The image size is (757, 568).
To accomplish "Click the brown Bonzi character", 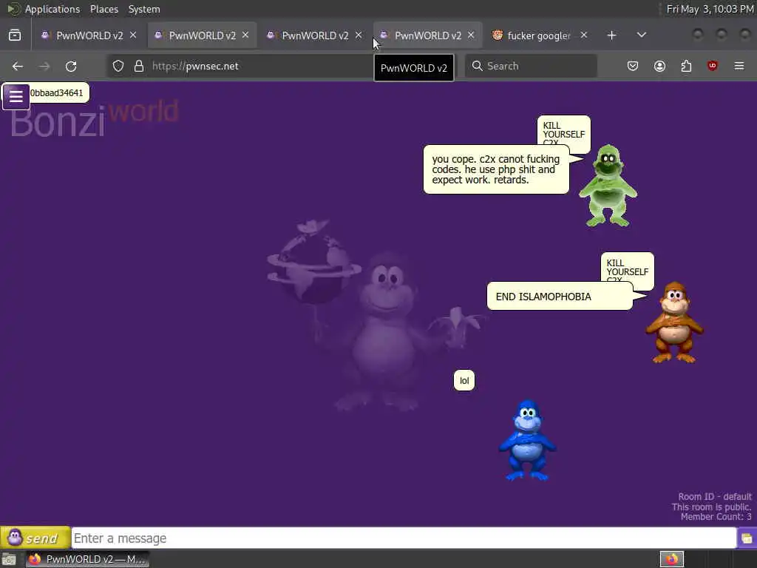I will pos(674,322).
